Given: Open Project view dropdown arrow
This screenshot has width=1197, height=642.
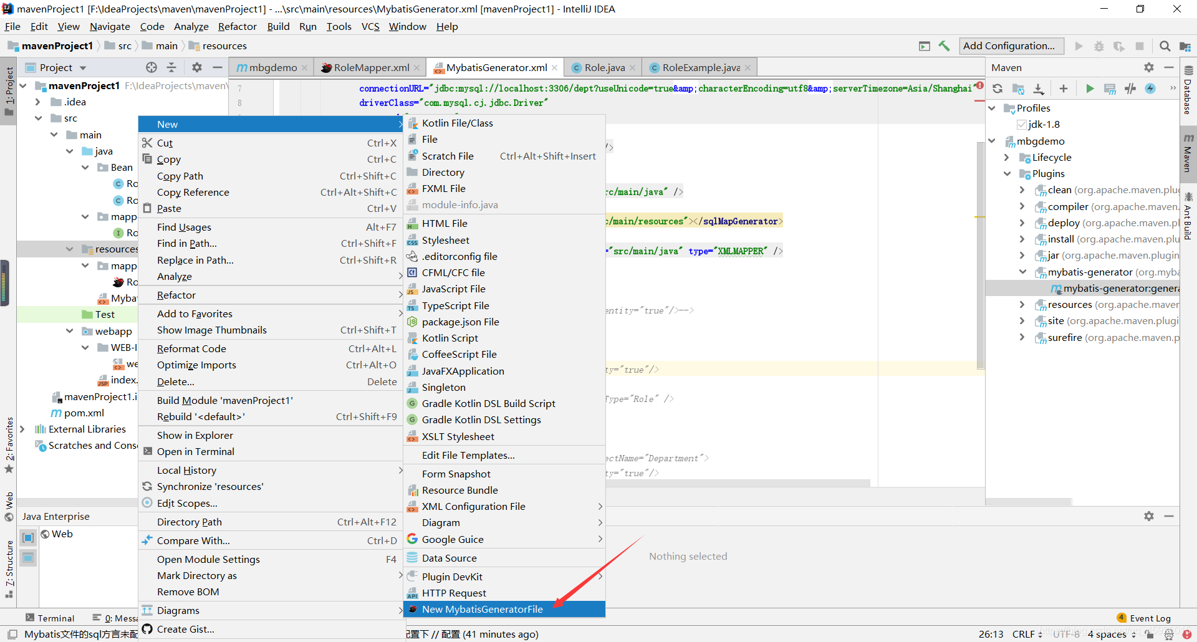Looking at the screenshot, I should tap(83, 68).
